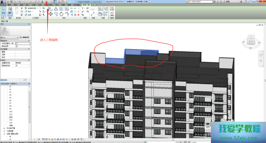This screenshot has width=266, height=143.
Task: Click the default 3D view icon
Action: tap(46, 2)
